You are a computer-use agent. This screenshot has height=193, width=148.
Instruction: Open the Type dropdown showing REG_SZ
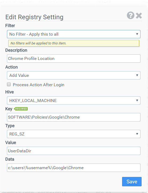point(73,134)
